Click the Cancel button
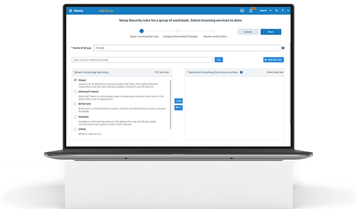This screenshot has width=357, height=209. click(x=248, y=32)
